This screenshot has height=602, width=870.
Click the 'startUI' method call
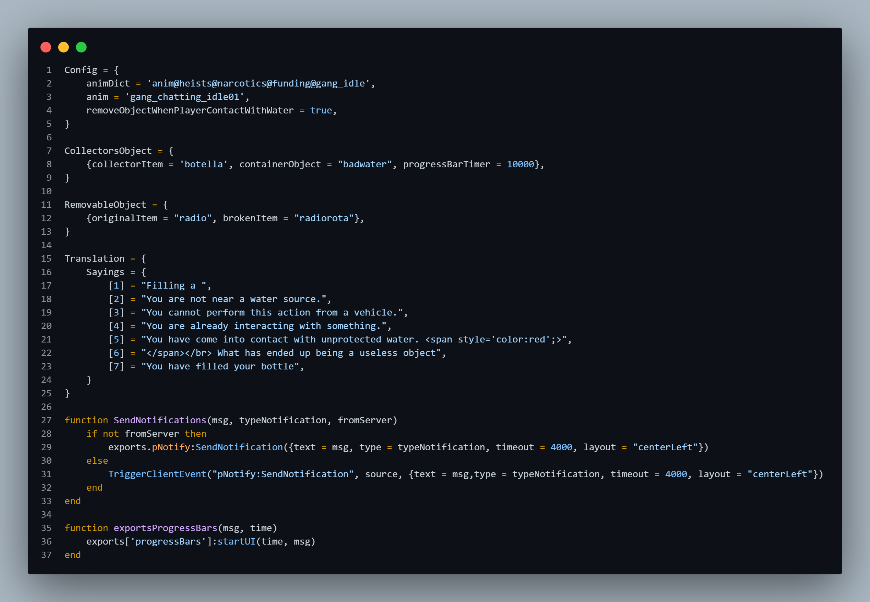pyautogui.click(x=236, y=542)
